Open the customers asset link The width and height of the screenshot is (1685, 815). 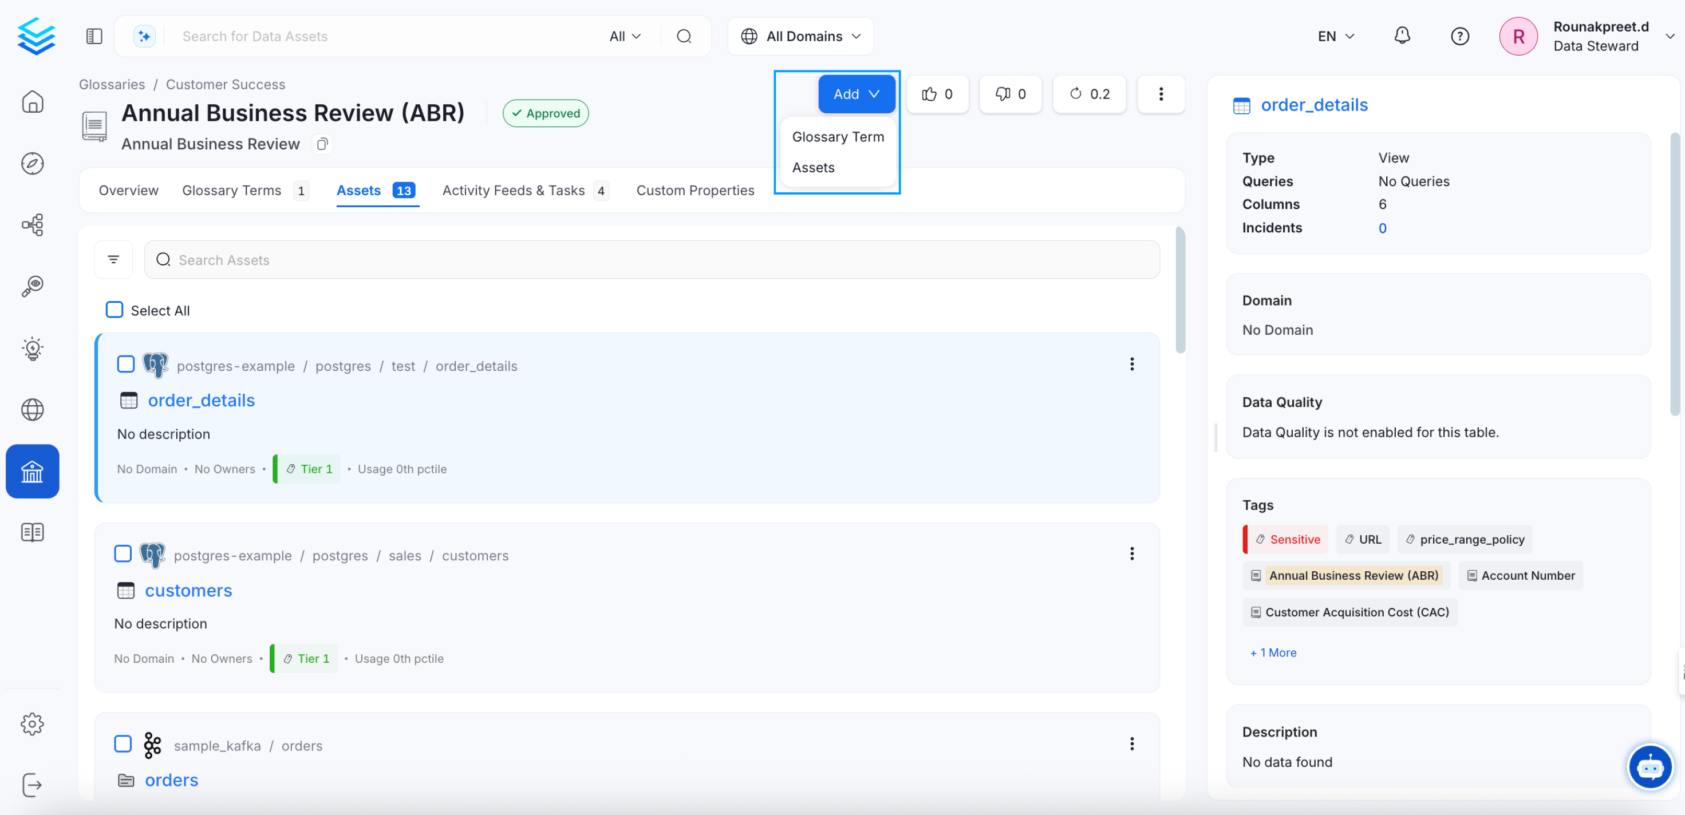coord(188,590)
